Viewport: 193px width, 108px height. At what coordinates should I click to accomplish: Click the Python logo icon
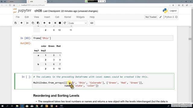(x=165, y=11)
